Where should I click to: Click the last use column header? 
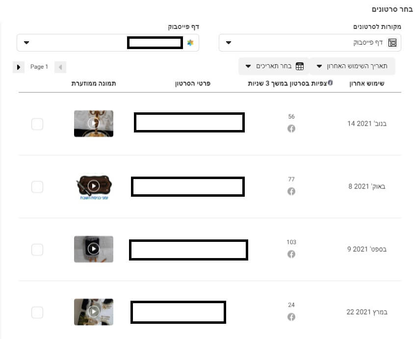pos(366,83)
